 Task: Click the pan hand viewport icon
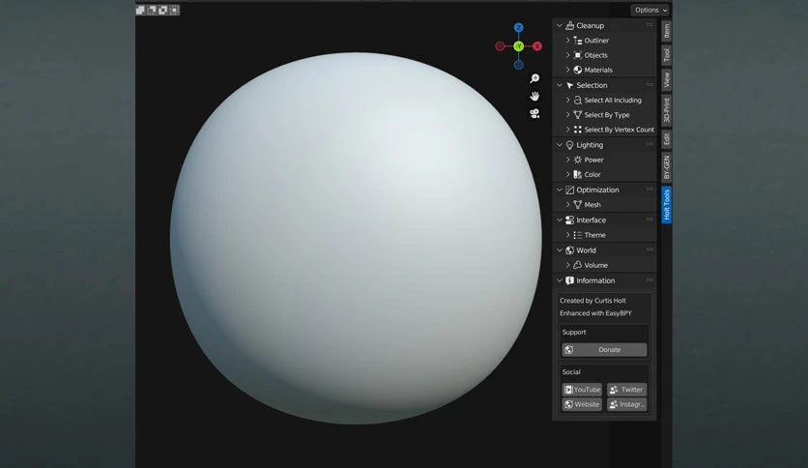[x=534, y=96]
